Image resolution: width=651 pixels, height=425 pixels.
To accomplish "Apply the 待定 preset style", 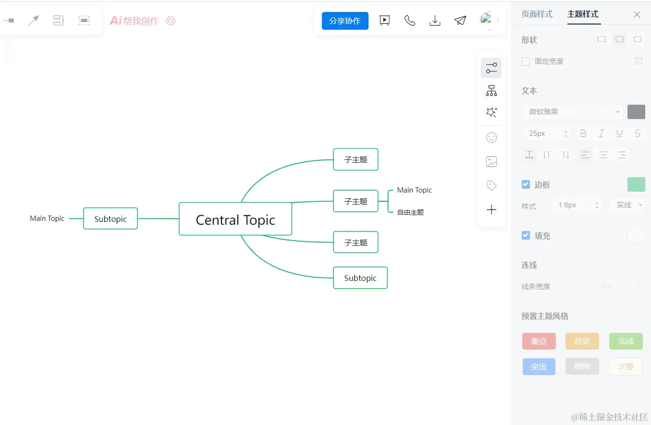I will pos(582,341).
